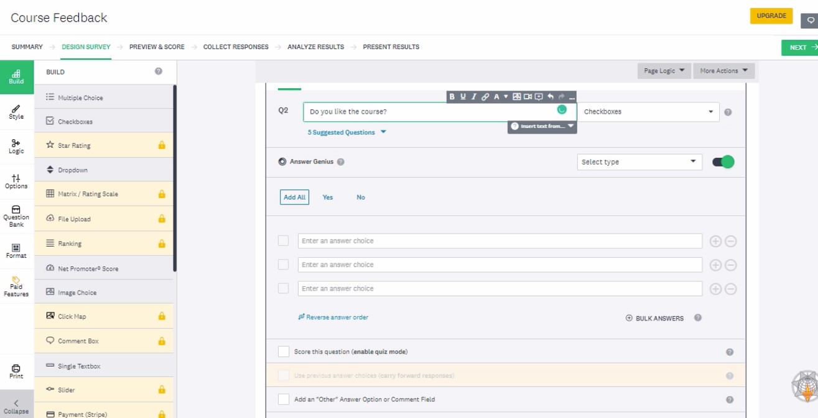
Task: Turn off the Answer Genius toggle
Action: point(723,162)
